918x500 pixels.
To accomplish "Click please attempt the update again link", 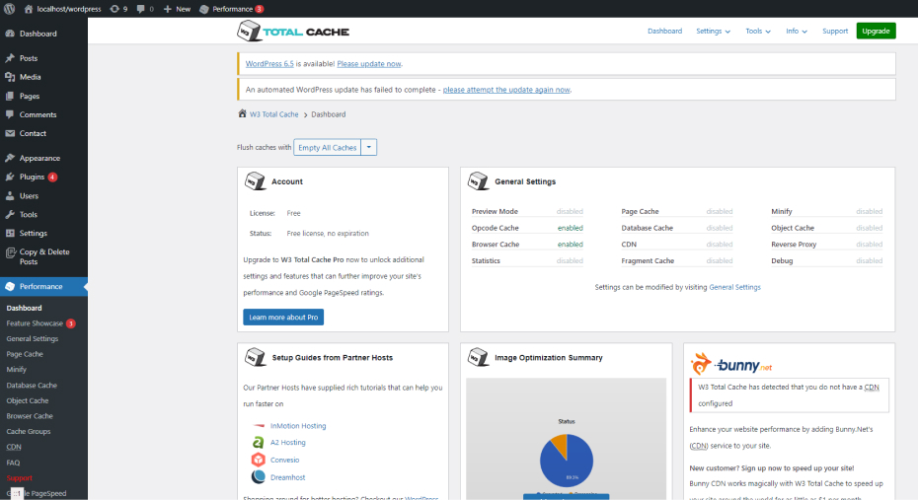I will click(506, 90).
